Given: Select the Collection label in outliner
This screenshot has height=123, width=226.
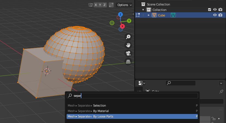Looking at the screenshot, I should click(x=159, y=10).
